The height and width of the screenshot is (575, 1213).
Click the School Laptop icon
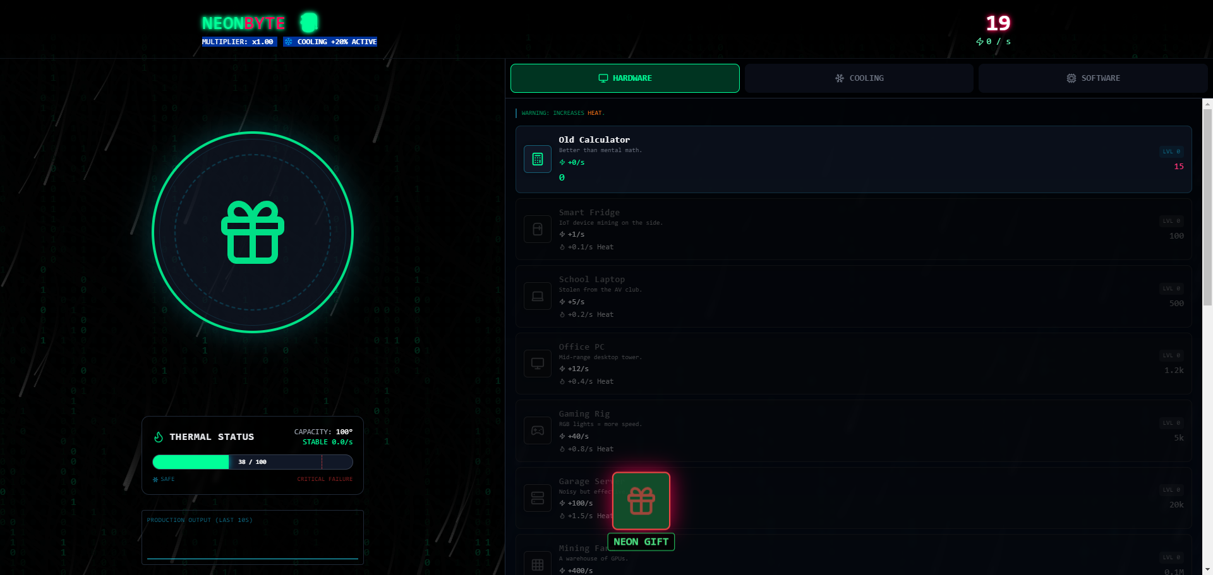[x=538, y=296]
